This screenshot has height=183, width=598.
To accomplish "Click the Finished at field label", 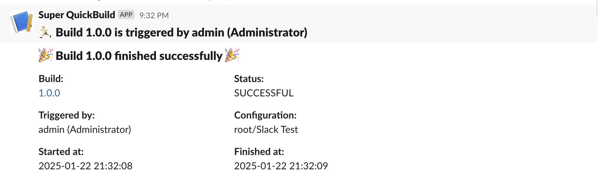I will pyautogui.click(x=259, y=152).
